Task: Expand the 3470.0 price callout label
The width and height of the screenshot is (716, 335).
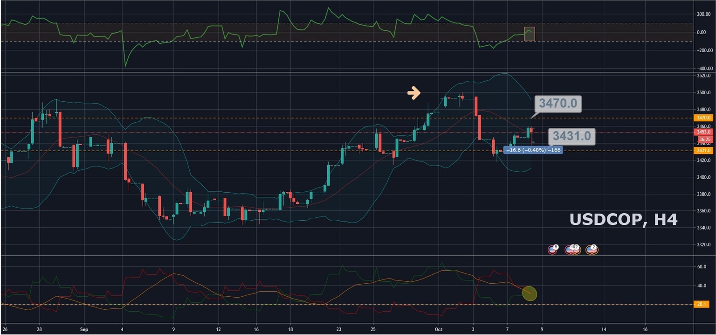Action: 558,104
